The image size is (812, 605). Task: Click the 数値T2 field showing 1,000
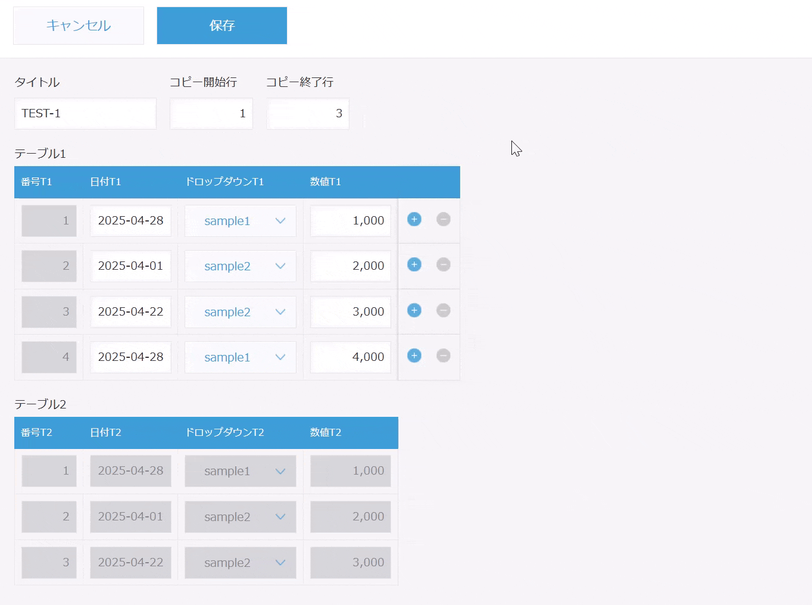(x=351, y=471)
